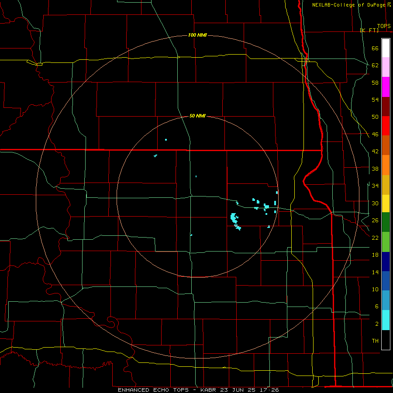Click the light blue legend swatch
Viewport: 393px width, 393px height.
coord(386,300)
